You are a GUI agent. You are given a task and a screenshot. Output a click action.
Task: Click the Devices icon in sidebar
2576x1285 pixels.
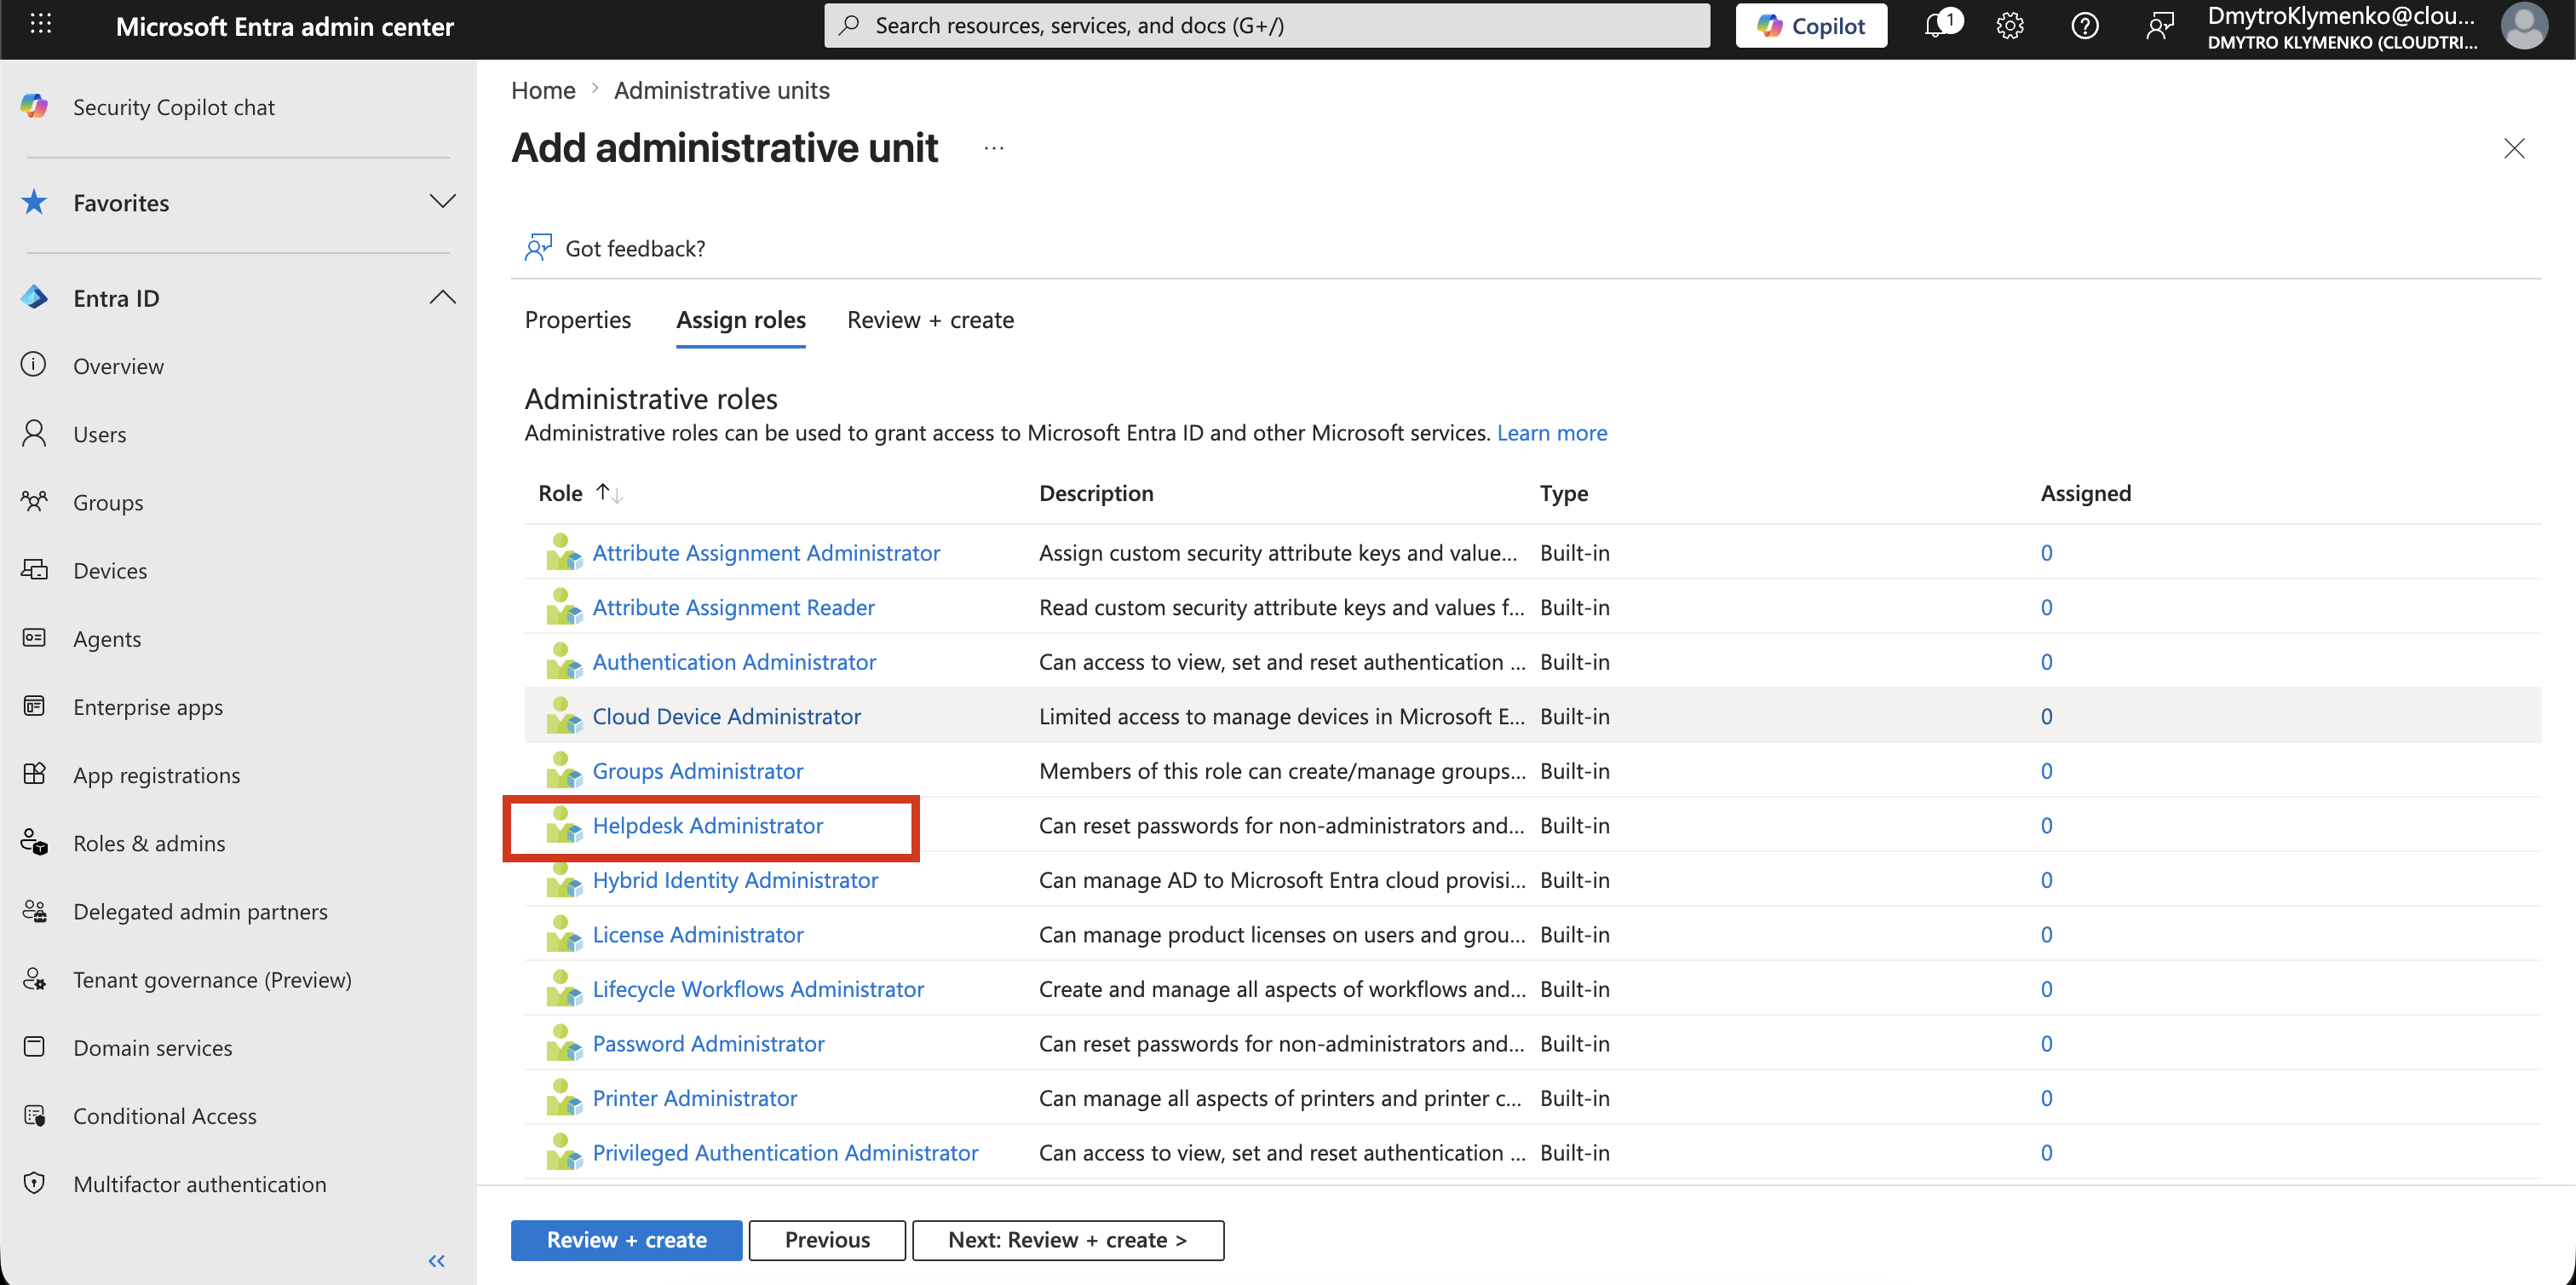pos(34,569)
